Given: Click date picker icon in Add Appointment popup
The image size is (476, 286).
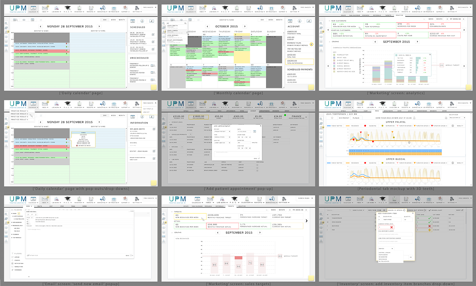Looking at the screenshot, I should [x=254, y=131].
